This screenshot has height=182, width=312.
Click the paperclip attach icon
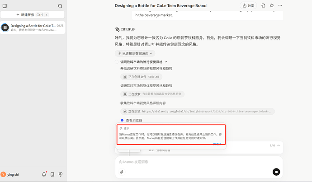click(x=122, y=172)
